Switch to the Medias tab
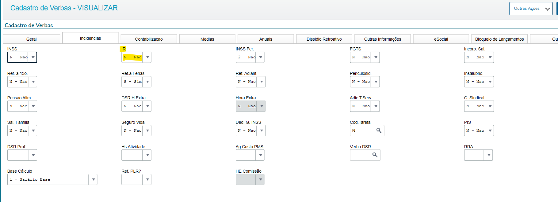This screenshot has height=202, width=558. pyautogui.click(x=207, y=39)
